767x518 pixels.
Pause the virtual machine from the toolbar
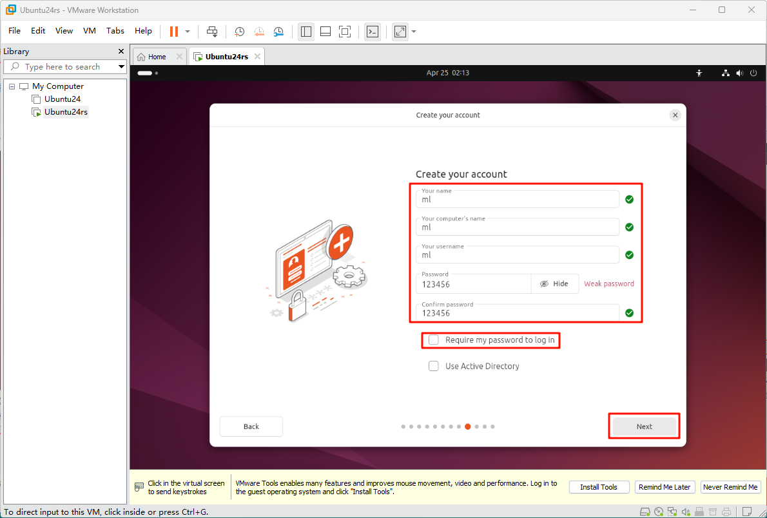tap(173, 32)
